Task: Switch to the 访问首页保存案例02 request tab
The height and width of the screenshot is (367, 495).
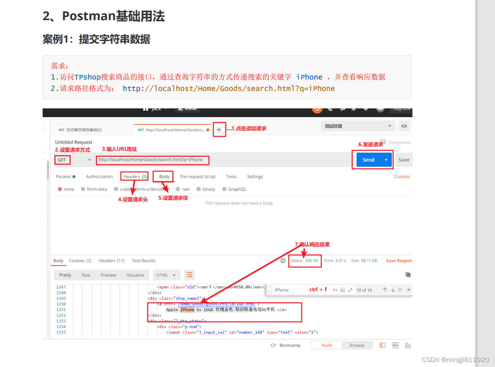Action: [93, 130]
